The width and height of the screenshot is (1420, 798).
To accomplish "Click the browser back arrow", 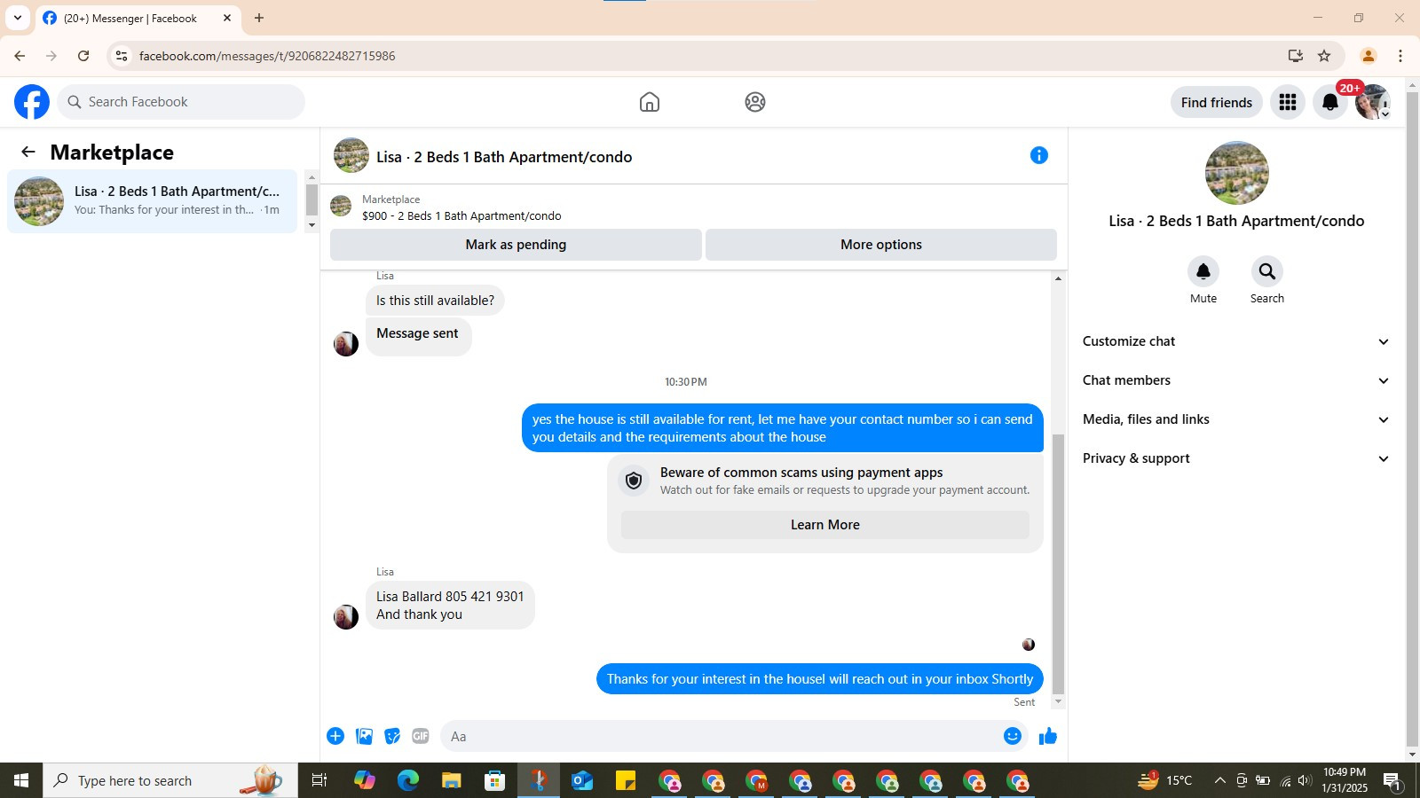I will [x=20, y=56].
